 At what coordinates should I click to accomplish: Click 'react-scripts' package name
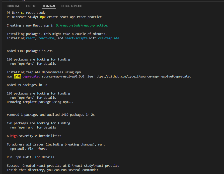76,38
